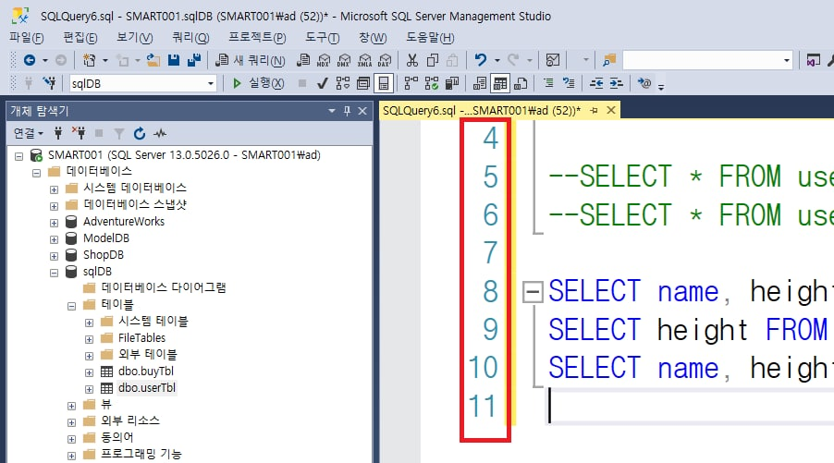Close the Object Explorer panel
This screenshot has height=463, width=834.
(362, 111)
